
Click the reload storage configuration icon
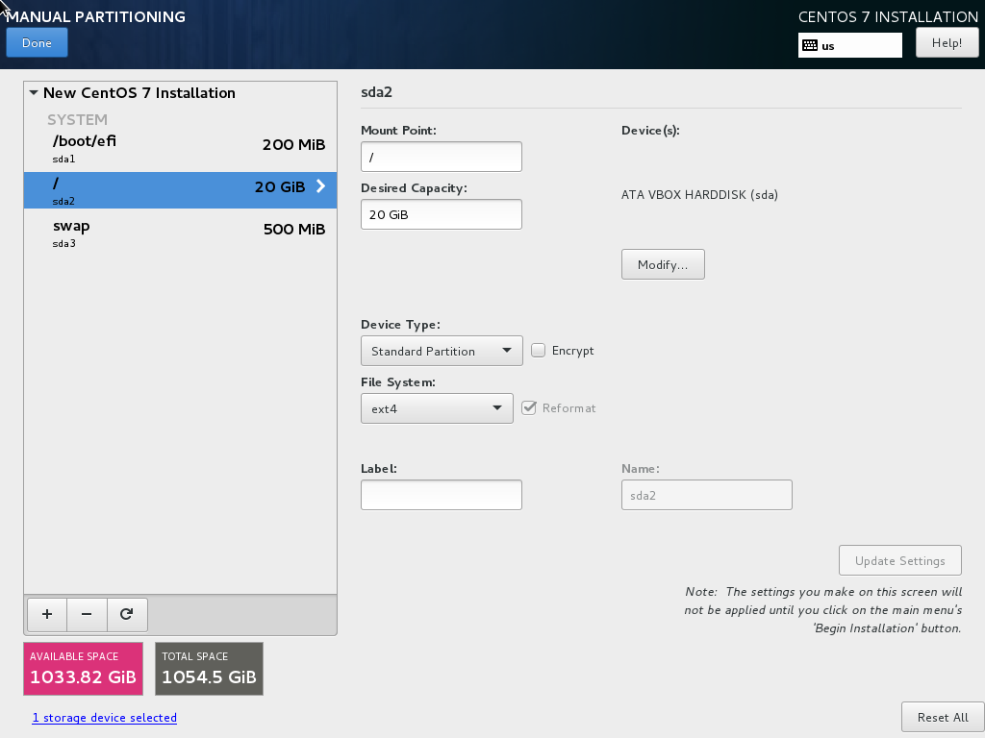click(127, 614)
